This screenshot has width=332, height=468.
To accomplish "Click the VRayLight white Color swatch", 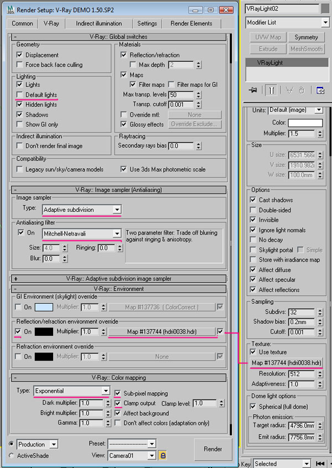I will coord(305,123).
